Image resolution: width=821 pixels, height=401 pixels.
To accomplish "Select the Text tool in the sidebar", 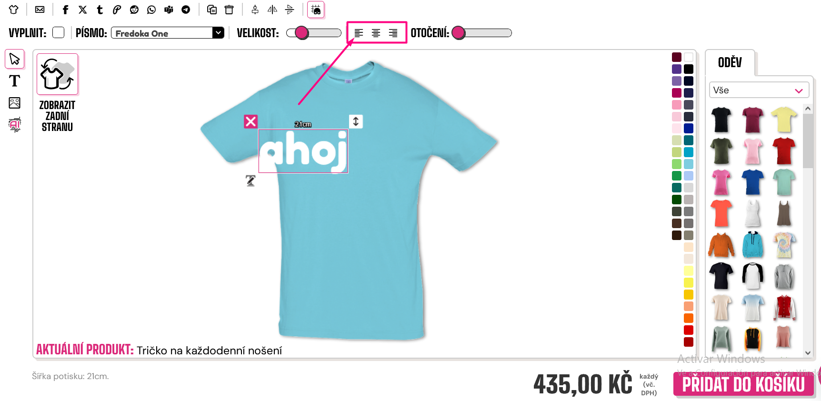I will [x=15, y=81].
